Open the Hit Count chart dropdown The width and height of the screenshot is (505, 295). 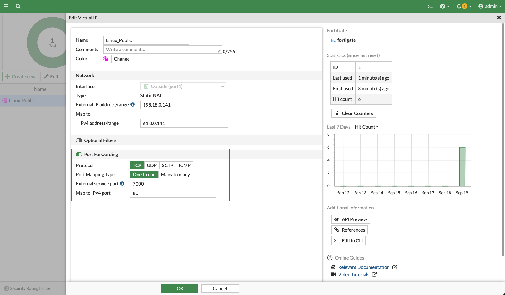tap(366, 127)
